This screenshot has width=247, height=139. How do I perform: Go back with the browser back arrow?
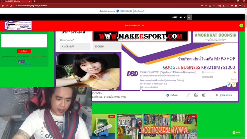point(3,6)
